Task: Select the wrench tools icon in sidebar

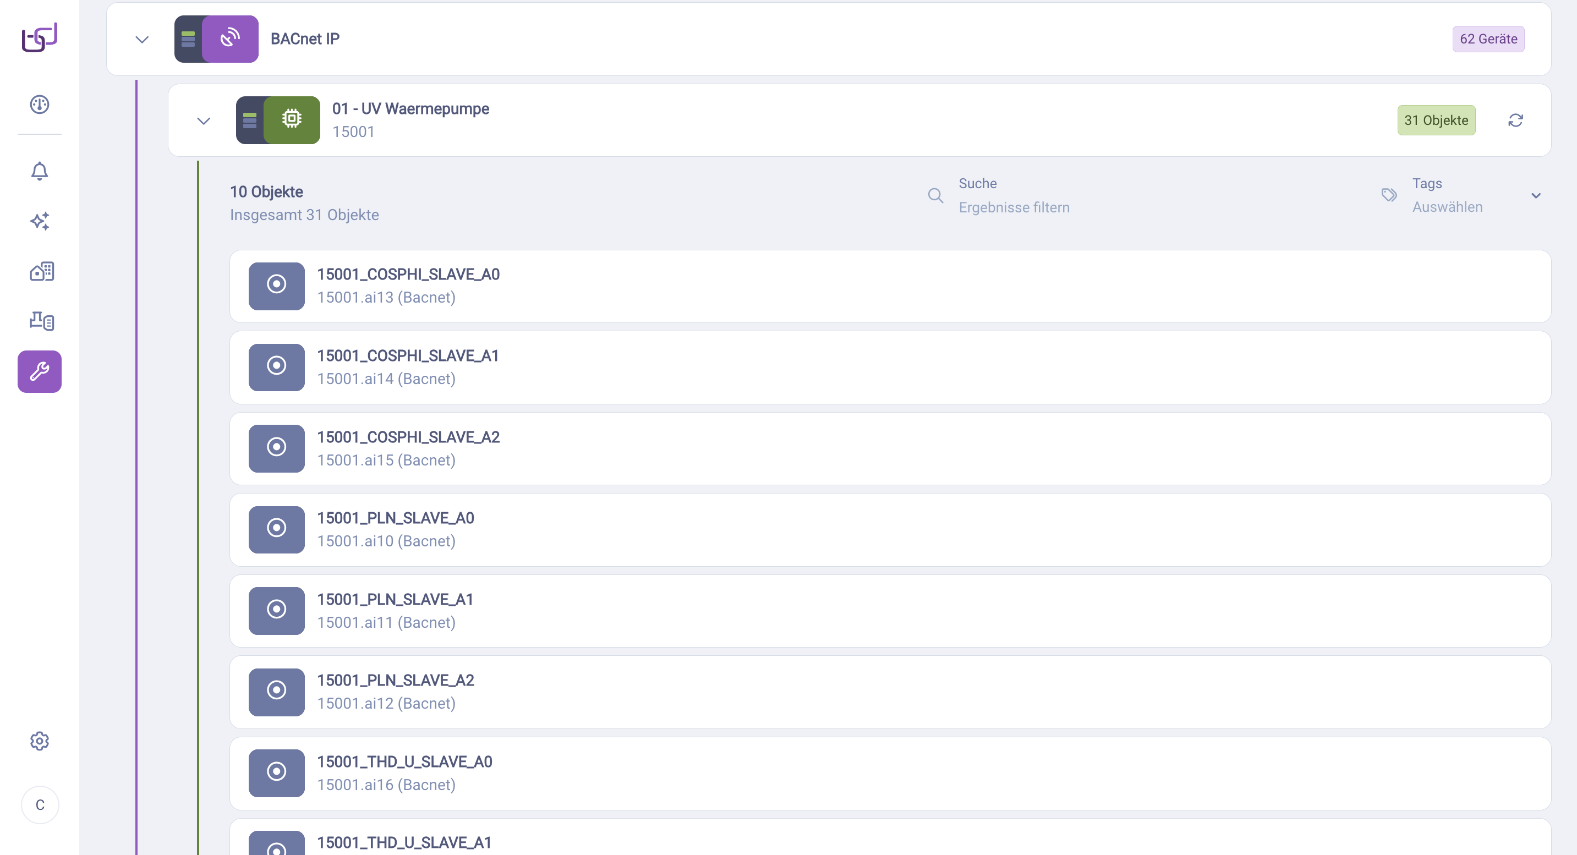Action: [x=39, y=371]
